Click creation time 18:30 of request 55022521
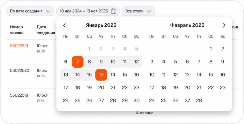The height and width of the screenshot is (124, 244). [x=41, y=51]
